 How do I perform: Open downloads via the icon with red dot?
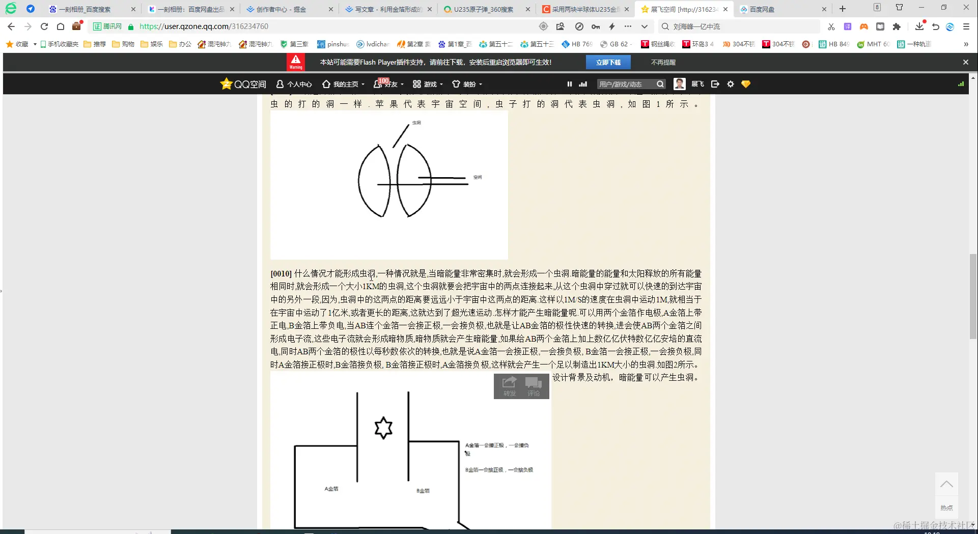click(x=919, y=26)
